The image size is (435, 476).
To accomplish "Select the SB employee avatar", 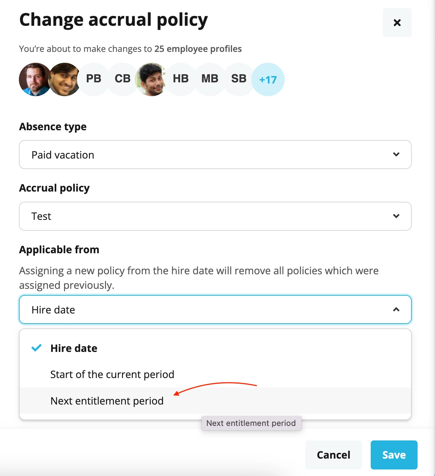I will [239, 79].
